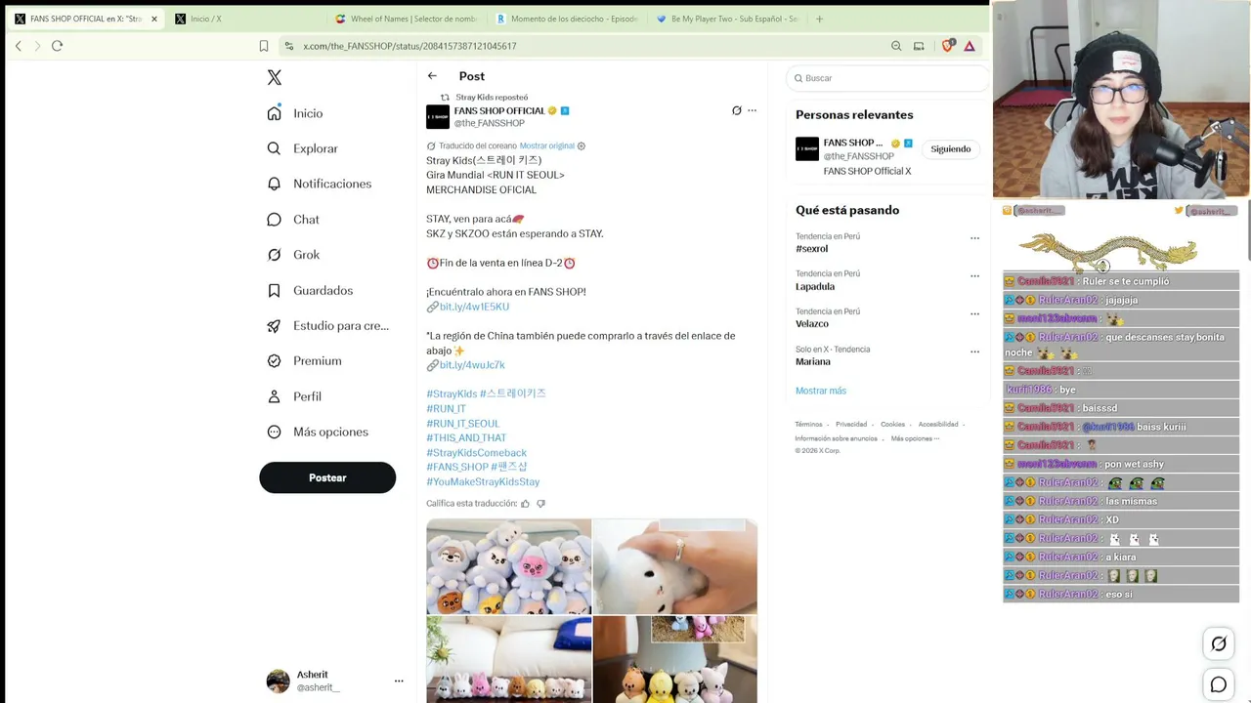This screenshot has height=703, width=1251.
Task: Open the #THIS_AND_THAT hashtag
Action: 466,438
